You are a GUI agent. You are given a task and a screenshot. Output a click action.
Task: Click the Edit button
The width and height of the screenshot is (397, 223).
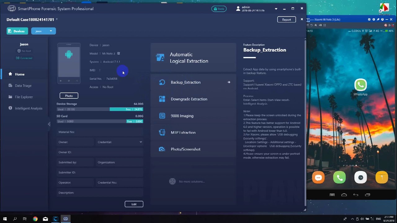click(134, 204)
